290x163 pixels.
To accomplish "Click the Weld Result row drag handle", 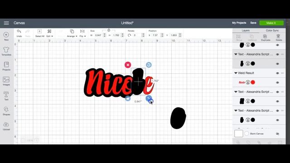I will (282, 73).
